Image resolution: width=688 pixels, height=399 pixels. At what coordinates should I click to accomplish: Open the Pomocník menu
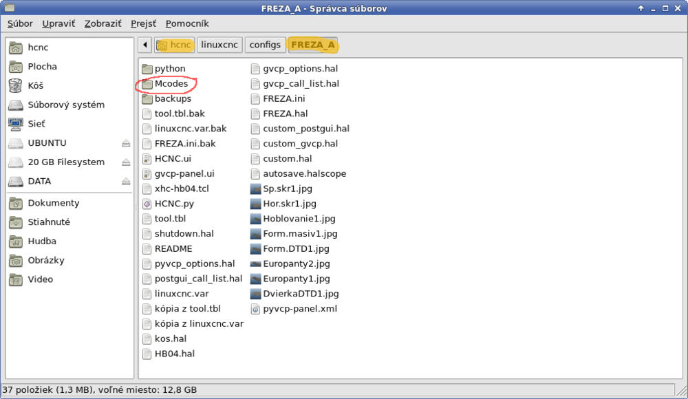186,23
